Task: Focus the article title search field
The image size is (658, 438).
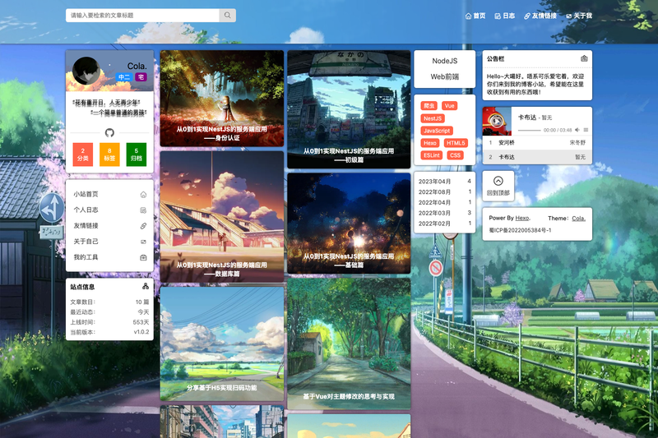Action: click(x=142, y=16)
